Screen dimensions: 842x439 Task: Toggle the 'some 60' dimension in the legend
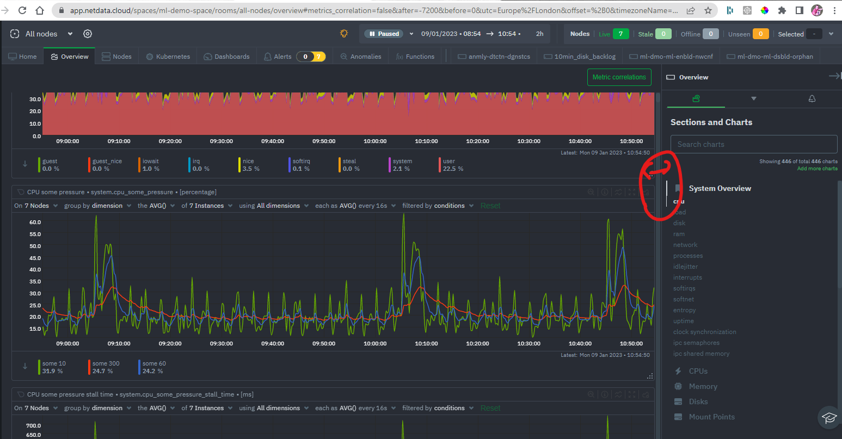click(153, 367)
